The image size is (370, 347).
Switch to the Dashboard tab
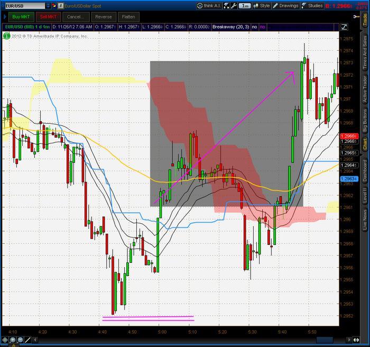click(365, 171)
